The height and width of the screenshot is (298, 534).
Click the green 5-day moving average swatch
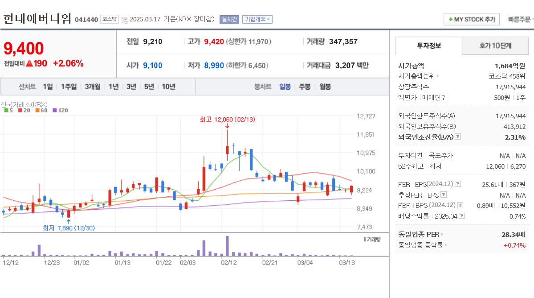tap(6, 110)
